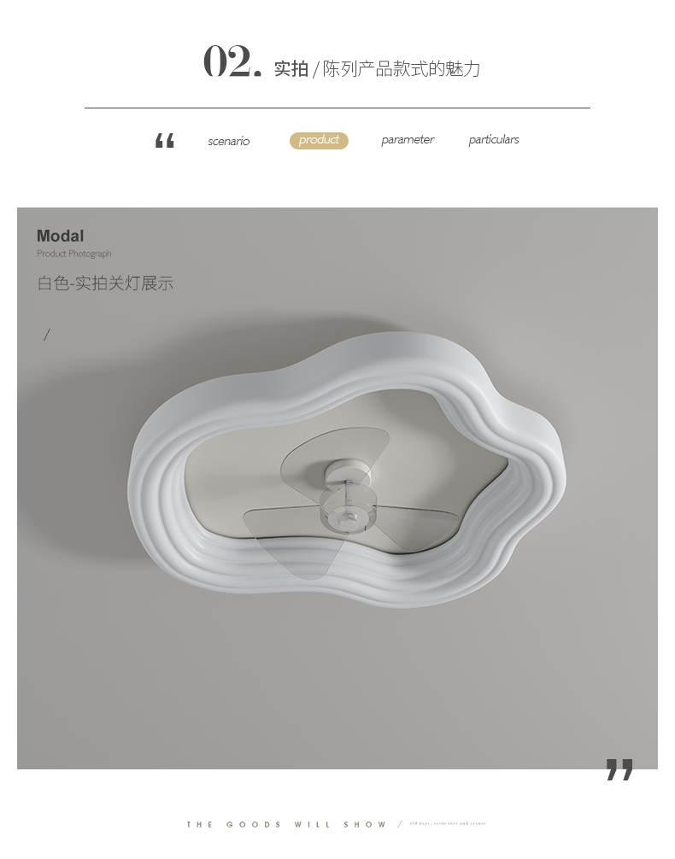Click the closing quotation mark icon

tap(619, 769)
